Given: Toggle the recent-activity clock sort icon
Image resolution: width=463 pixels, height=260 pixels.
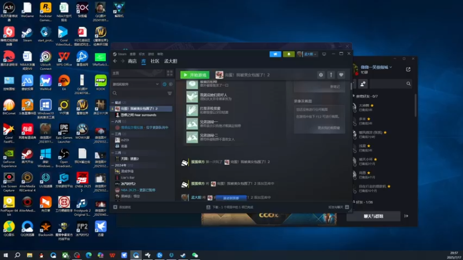Looking at the screenshot, I should 164,84.
